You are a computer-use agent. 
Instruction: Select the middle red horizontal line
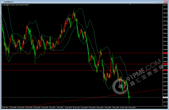pos(82,64)
